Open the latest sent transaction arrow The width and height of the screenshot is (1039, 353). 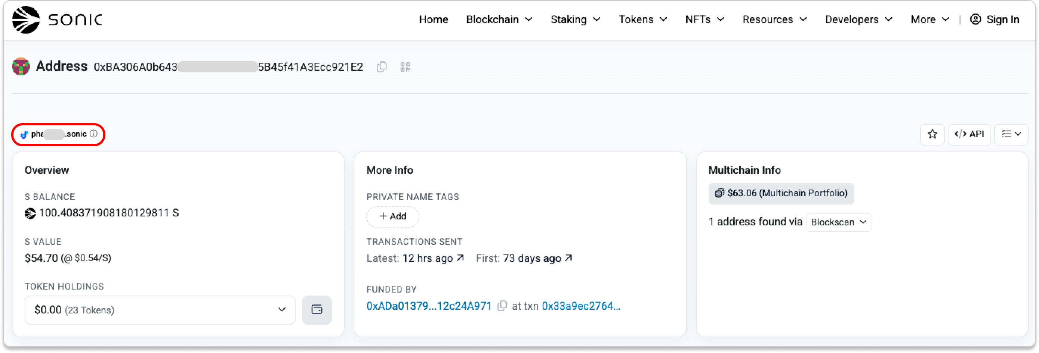pyautogui.click(x=460, y=258)
